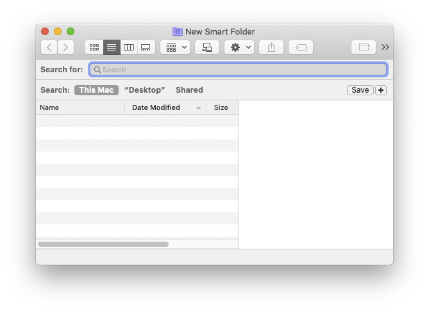Switch to gallery view
This screenshot has width=429, height=312.
tap(146, 47)
